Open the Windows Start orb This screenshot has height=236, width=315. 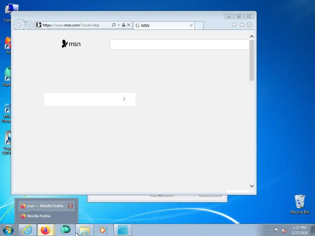[x=8, y=230]
